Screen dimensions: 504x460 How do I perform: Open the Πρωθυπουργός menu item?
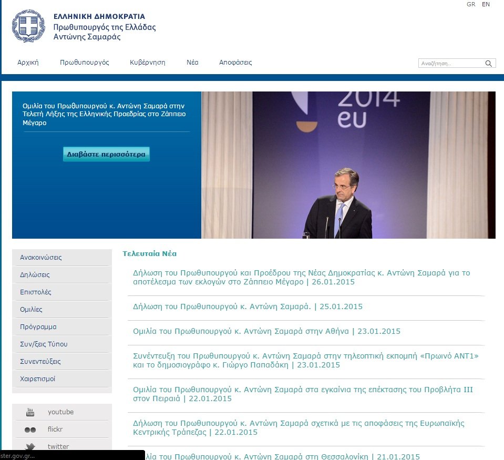(x=84, y=62)
